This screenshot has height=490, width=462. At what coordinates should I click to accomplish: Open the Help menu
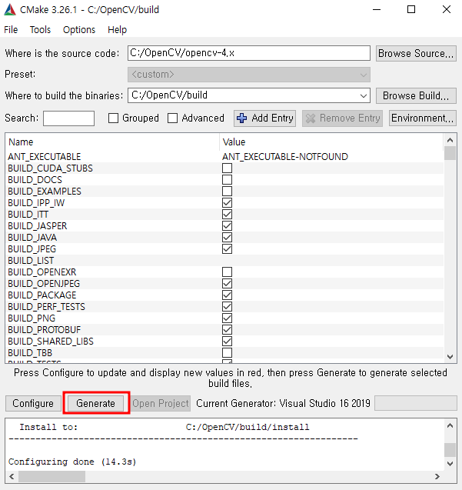117,30
